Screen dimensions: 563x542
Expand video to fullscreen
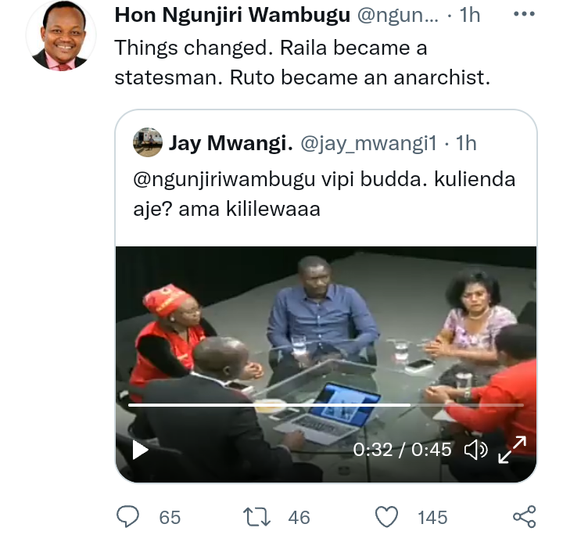coord(512,450)
